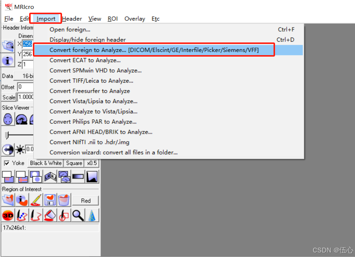Click the crosshair overlay layout icon
The width and height of the screenshot is (355, 257).
tap(22, 177)
